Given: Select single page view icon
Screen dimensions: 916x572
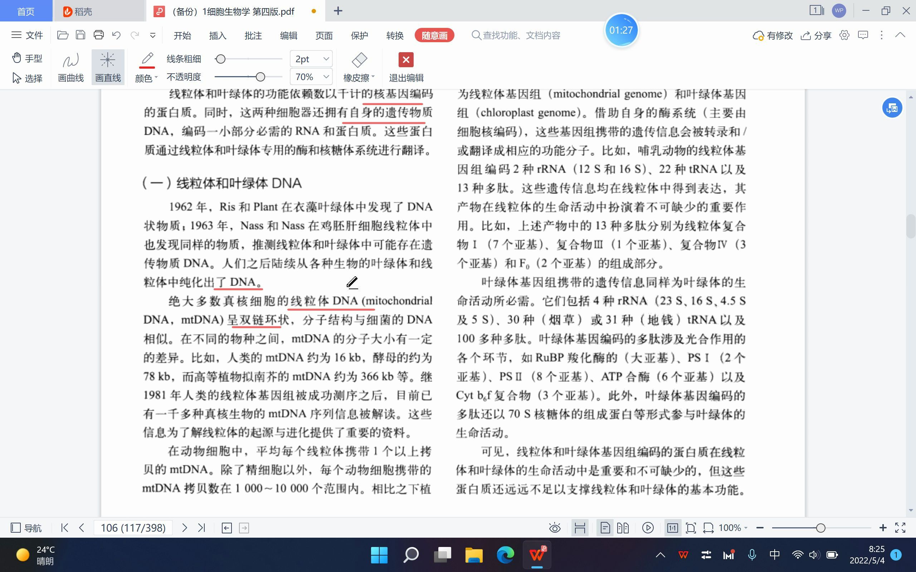Looking at the screenshot, I should click(x=605, y=528).
